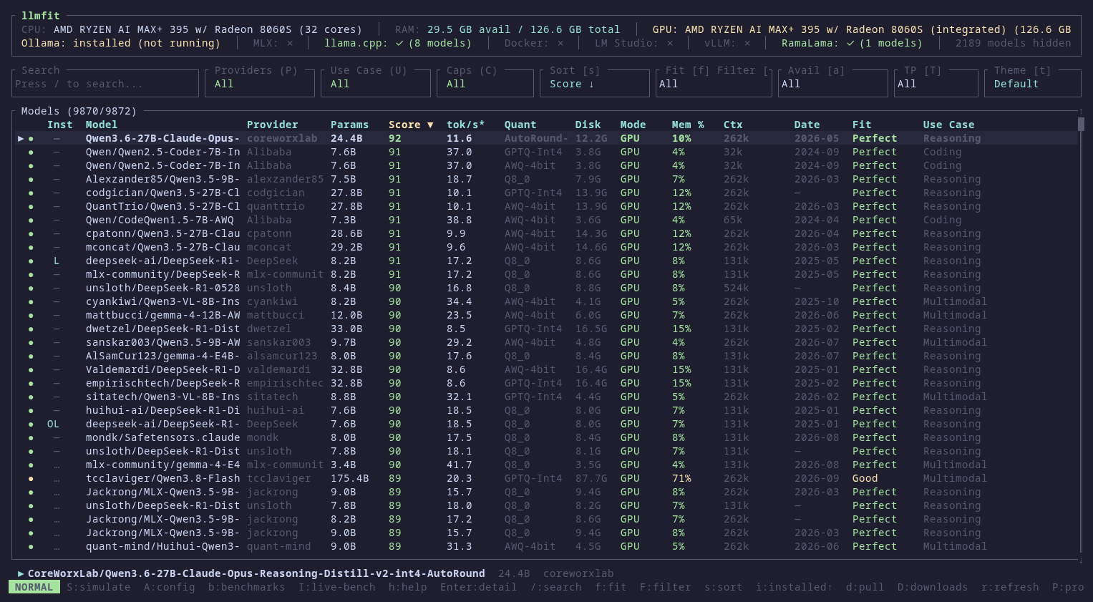Click the yellow status dot on tcclaviger row
The height and width of the screenshot is (602, 1093).
[31, 478]
